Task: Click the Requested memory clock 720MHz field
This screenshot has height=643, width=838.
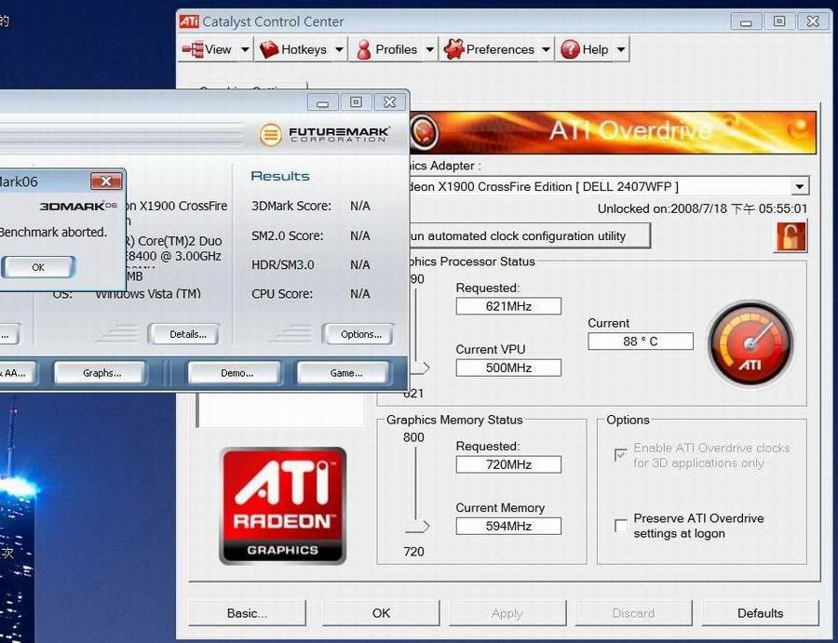Action: (508, 464)
